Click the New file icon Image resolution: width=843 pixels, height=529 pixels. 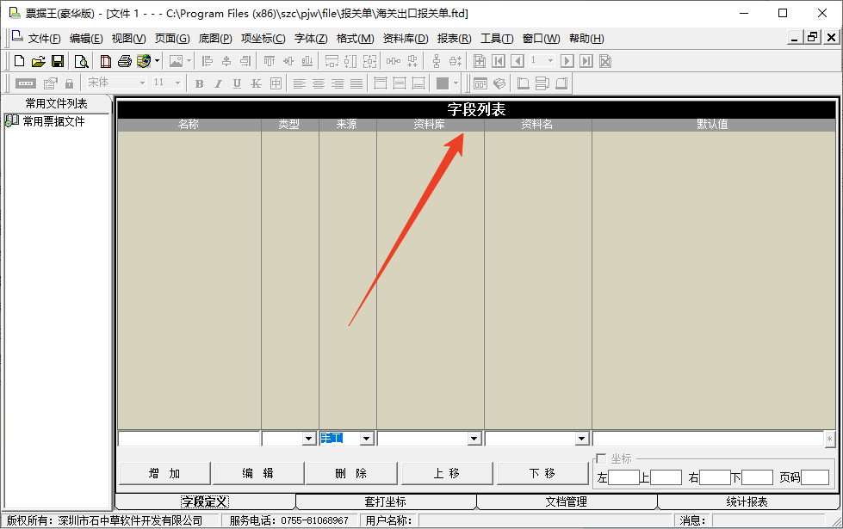click(x=19, y=61)
